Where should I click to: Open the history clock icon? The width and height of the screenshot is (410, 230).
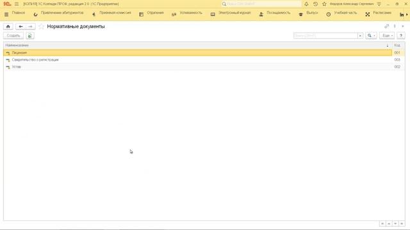(x=315, y=4)
